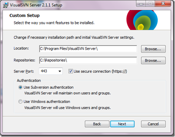Select Use Windows authentication radio button
The width and height of the screenshot is (175, 137).
tap(20, 101)
